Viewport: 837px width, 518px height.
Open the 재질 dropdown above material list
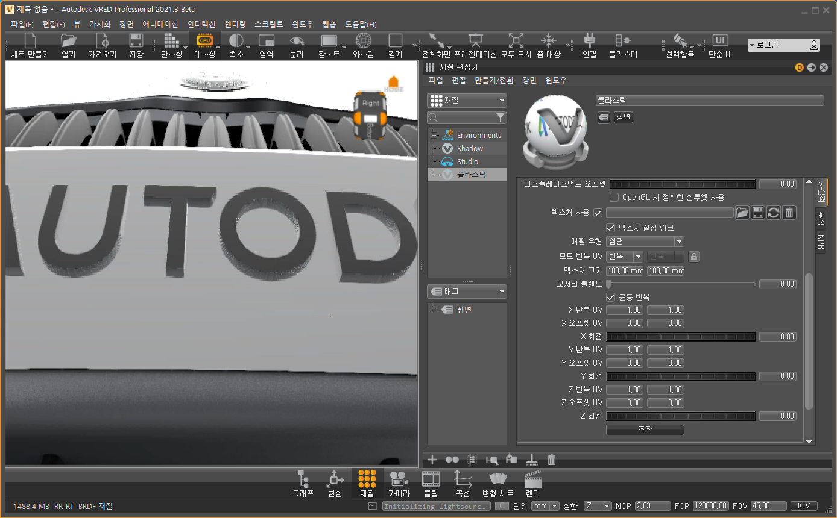[467, 101]
